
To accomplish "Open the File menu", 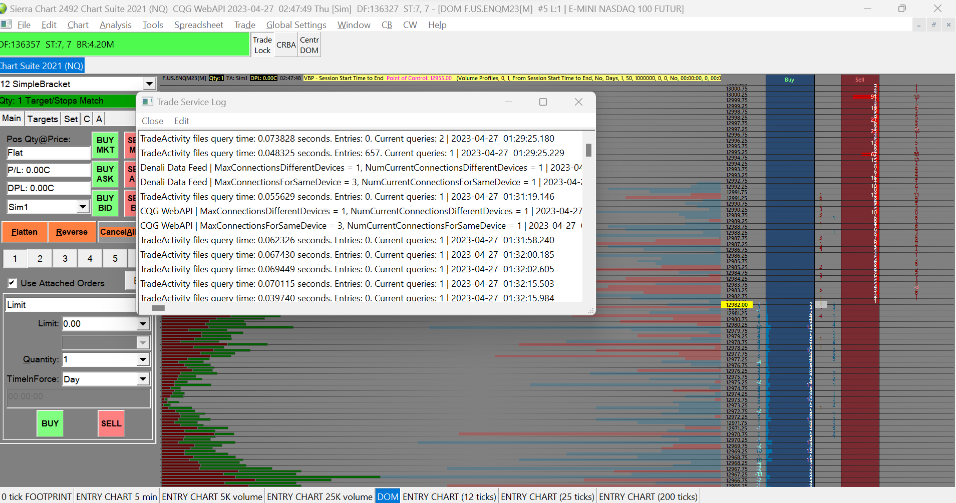I will 24,25.
